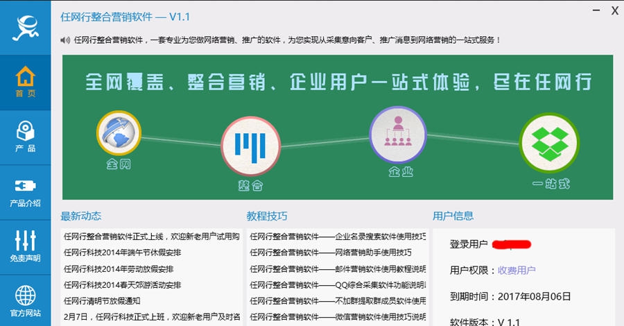Click the green banner headline text
624x326 pixels.
pyautogui.click(x=338, y=82)
